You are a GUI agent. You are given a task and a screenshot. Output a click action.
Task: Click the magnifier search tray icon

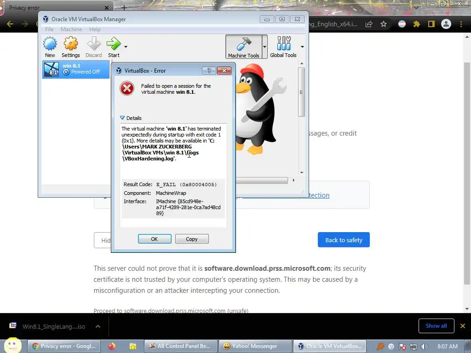click(380, 347)
